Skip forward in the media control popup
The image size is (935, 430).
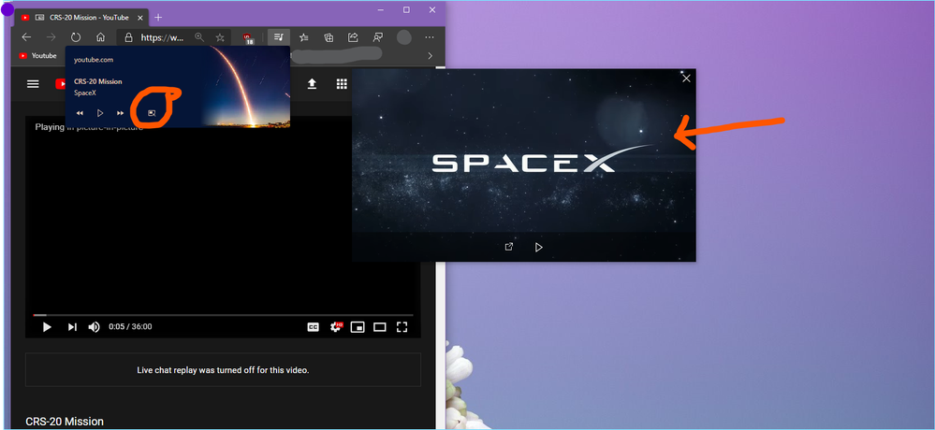[x=121, y=112]
